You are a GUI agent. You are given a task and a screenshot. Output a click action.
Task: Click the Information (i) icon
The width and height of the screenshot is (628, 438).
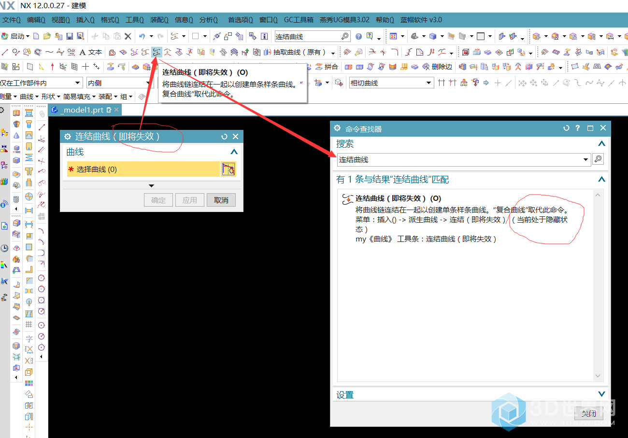click(x=264, y=36)
